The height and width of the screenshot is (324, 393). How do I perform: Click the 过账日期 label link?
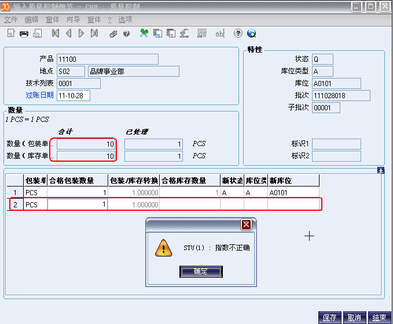39,95
